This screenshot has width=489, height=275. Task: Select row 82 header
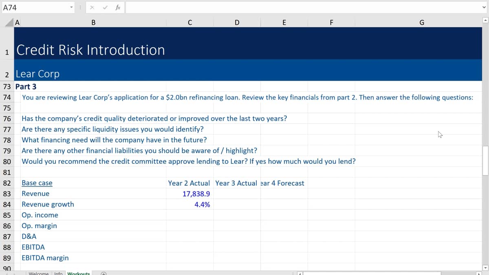pyautogui.click(x=7, y=183)
